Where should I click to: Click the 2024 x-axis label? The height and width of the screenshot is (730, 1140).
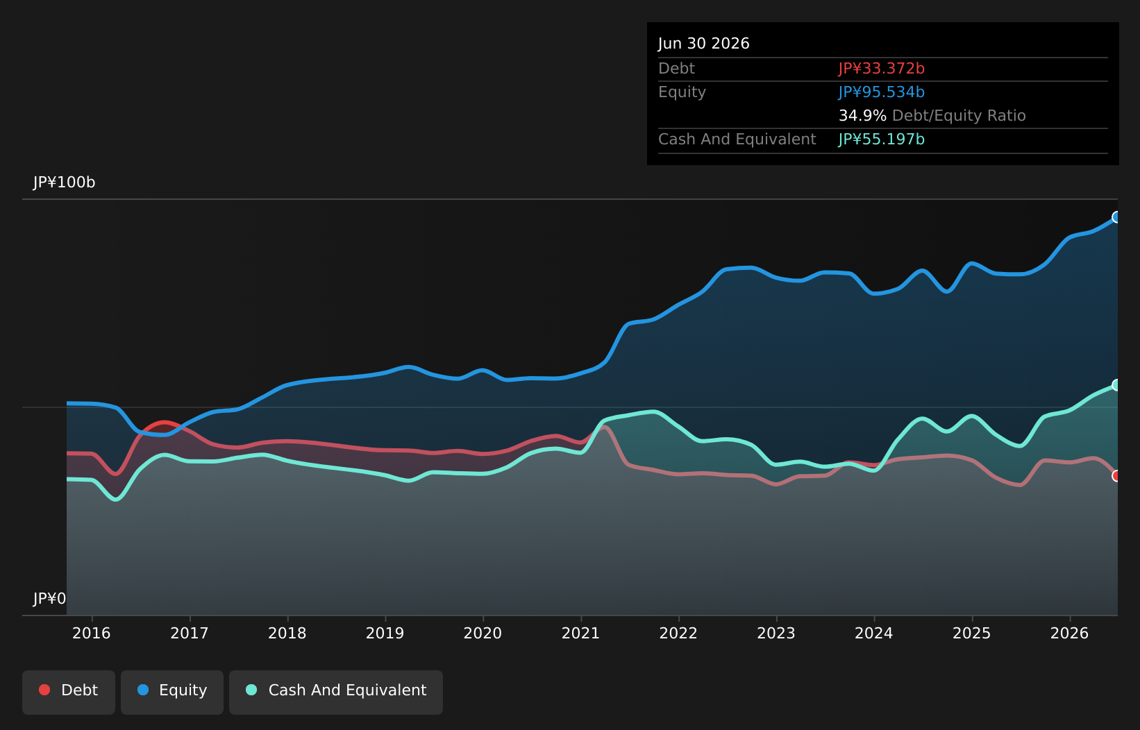tap(874, 633)
